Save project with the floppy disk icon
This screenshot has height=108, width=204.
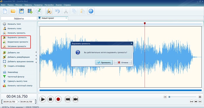click(x=22, y=11)
